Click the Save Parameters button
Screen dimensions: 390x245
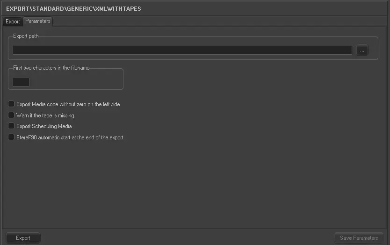click(359, 238)
